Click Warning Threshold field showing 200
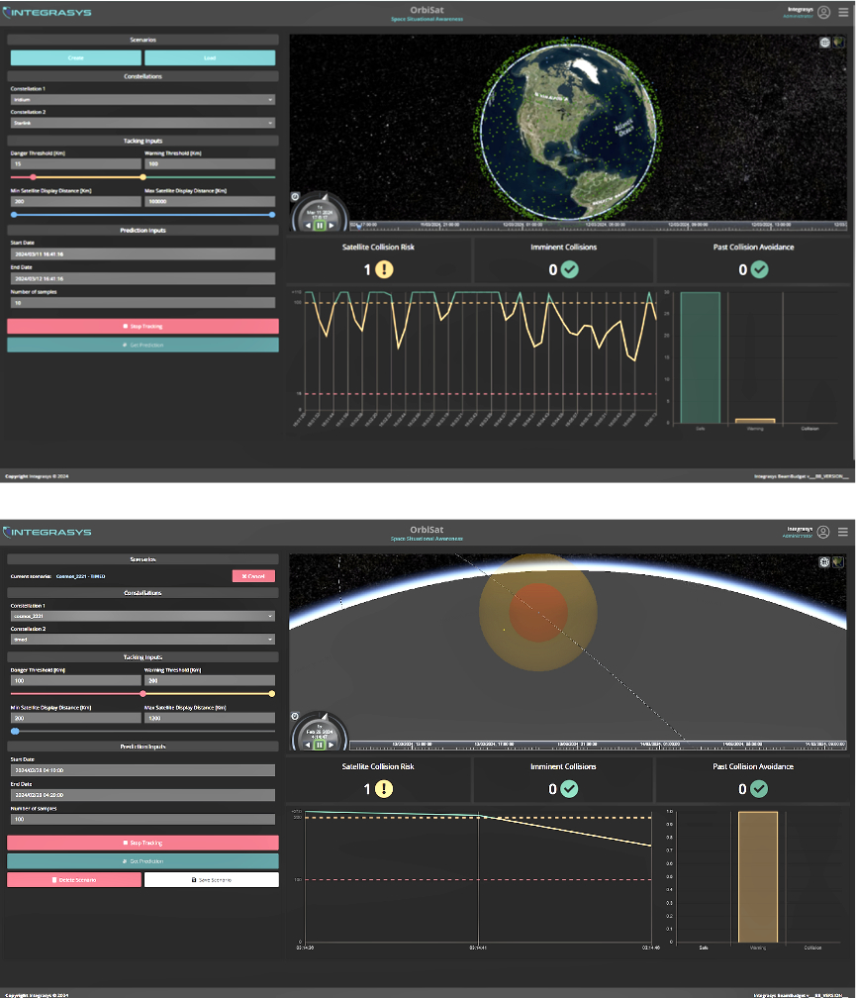Viewport: 856px width, 998px height. 210,681
